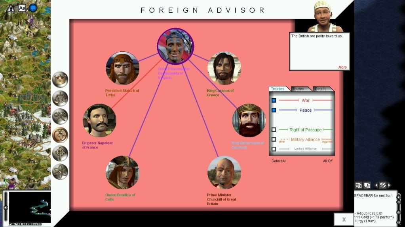Viewport: 405px width, 227px height.
Task: Close the Foreign Advisor with X
Action: pos(344,219)
